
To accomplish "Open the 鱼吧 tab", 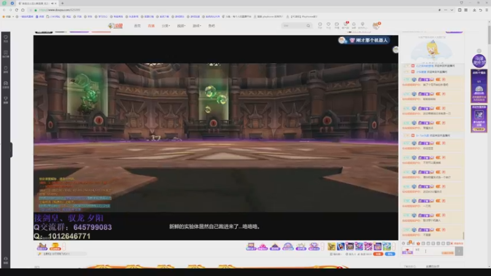I will [211, 26].
